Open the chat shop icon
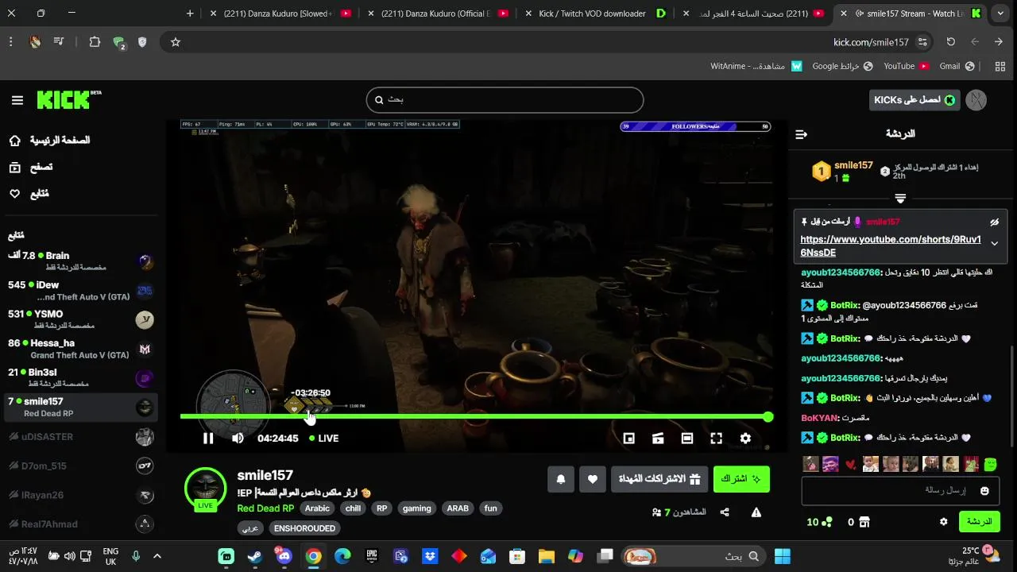 pos(864,522)
